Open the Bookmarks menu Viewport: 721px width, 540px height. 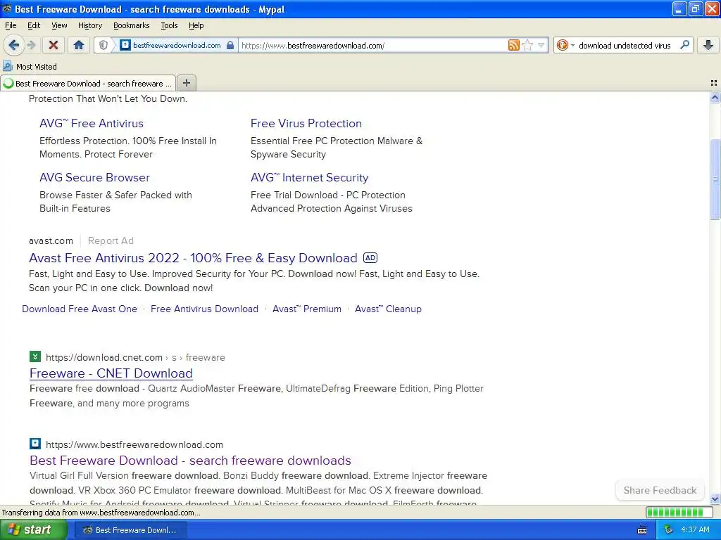pos(132,25)
